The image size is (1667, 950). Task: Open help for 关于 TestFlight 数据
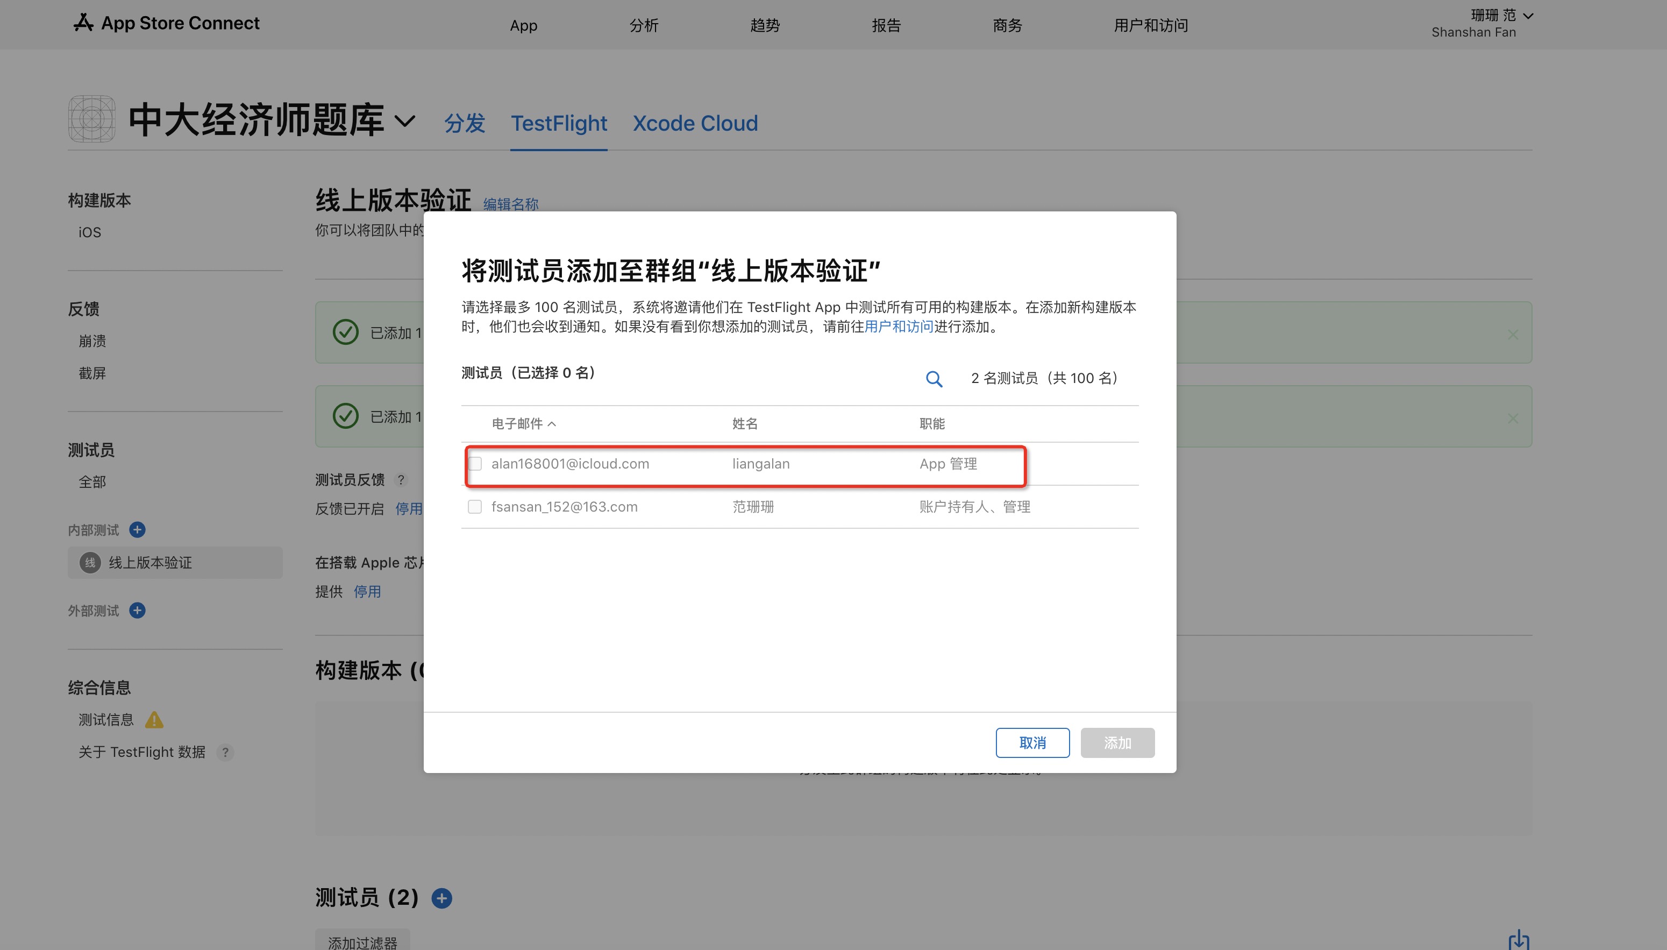coord(225,752)
